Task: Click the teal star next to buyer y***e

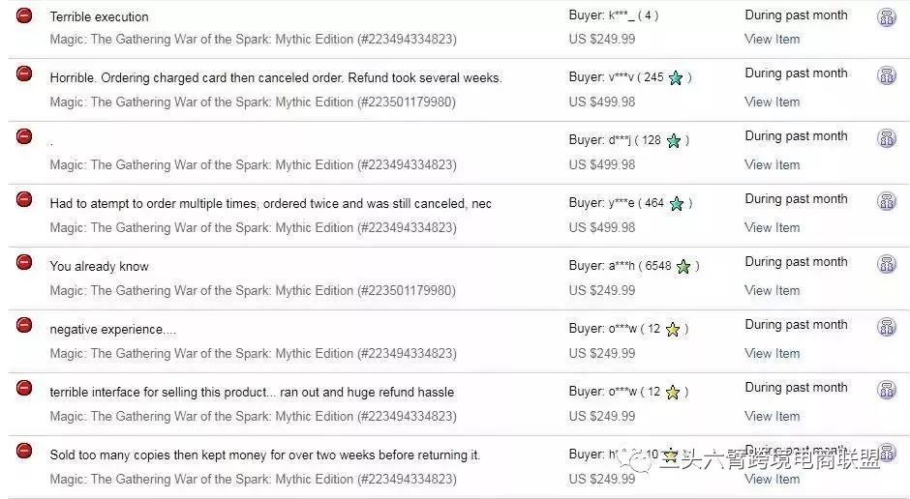Action: coord(676,203)
